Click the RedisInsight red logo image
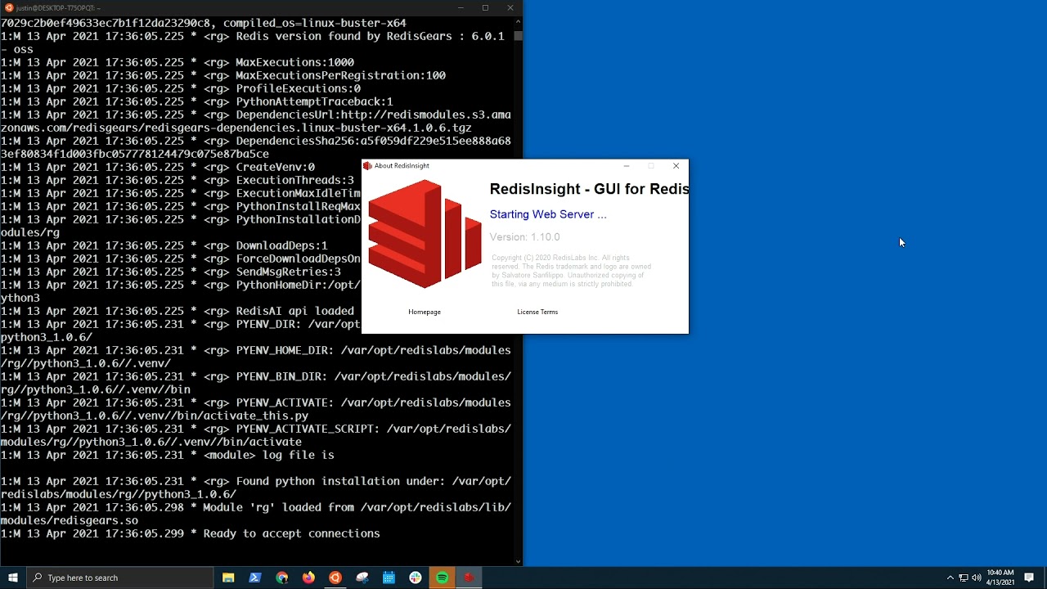The image size is (1047, 589). 425,234
